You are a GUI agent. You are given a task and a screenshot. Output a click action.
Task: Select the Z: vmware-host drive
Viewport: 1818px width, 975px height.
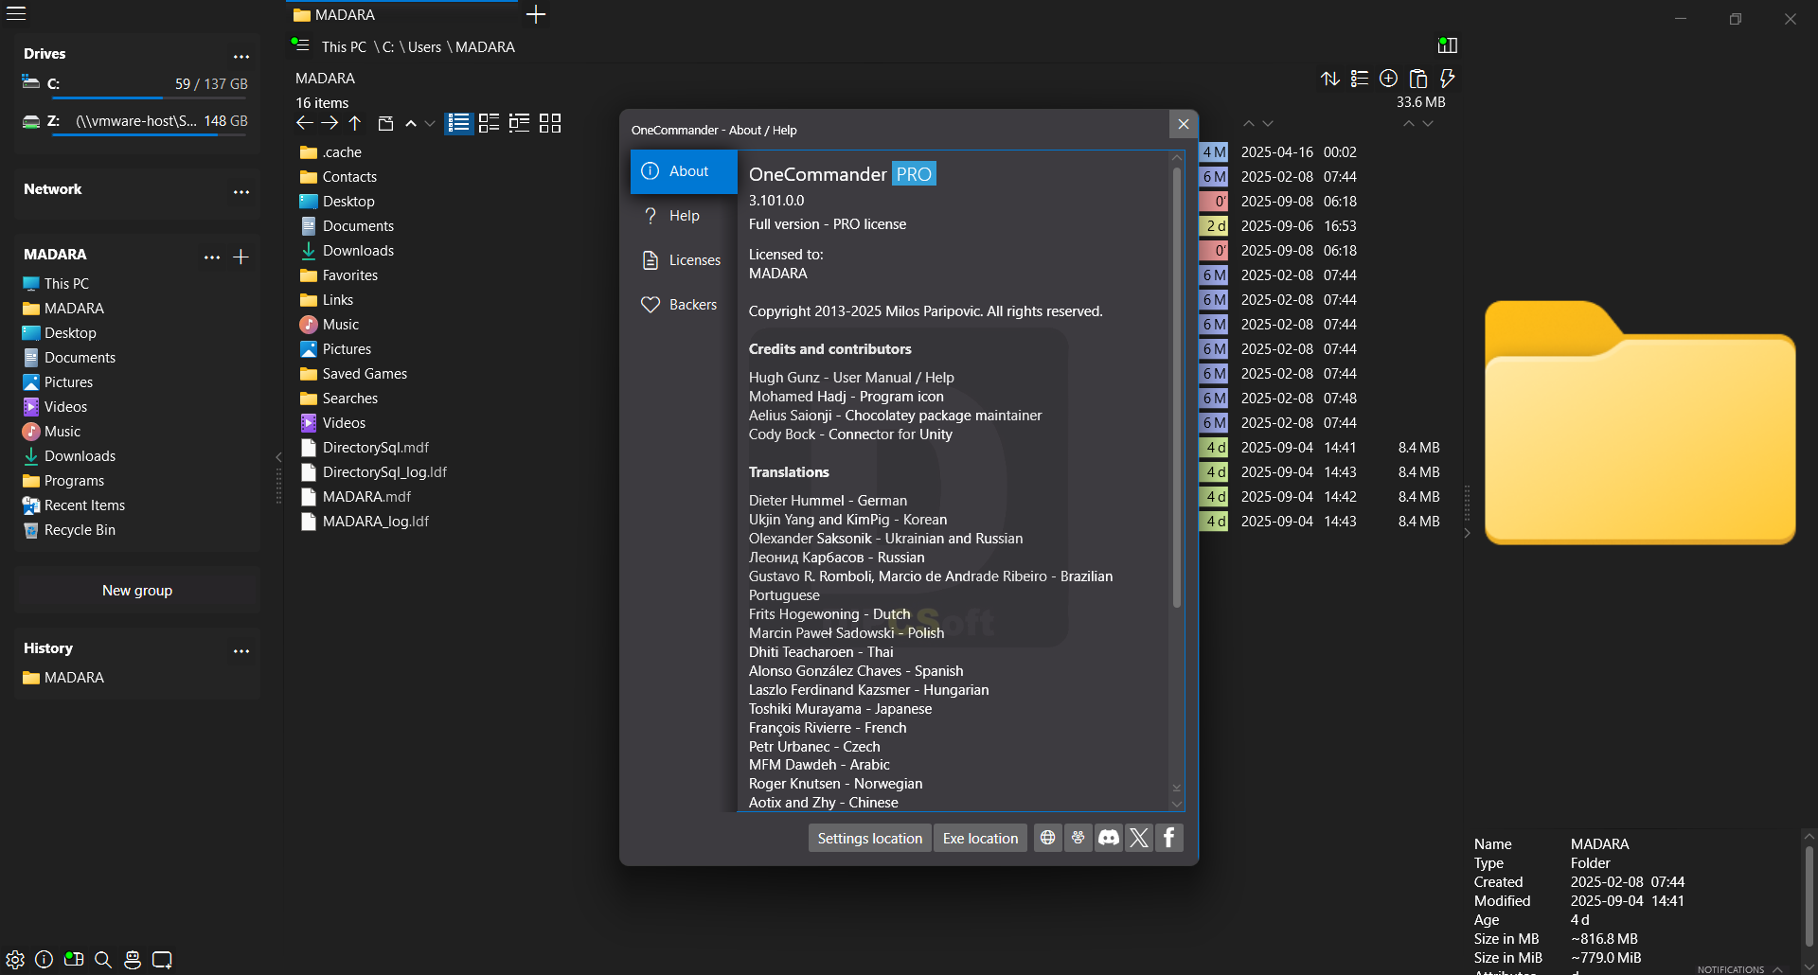coord(135,121)
